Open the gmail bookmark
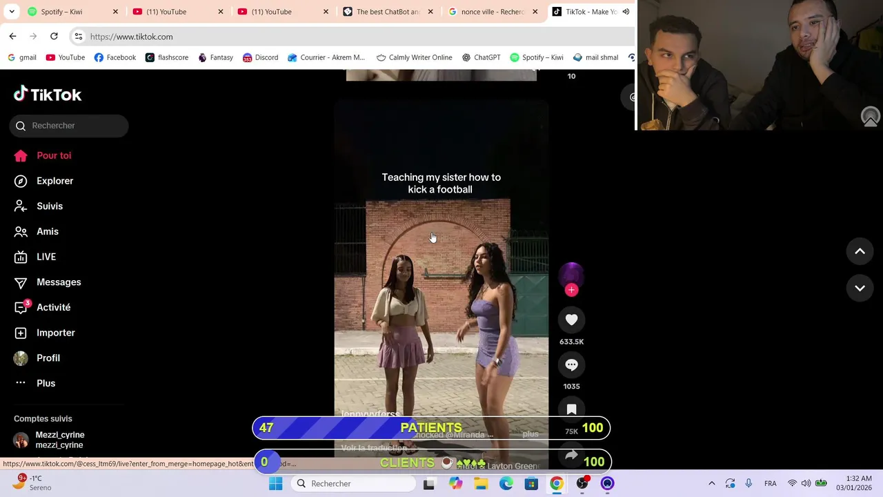Viewport: 883px width, 497px height. (21, 57)
